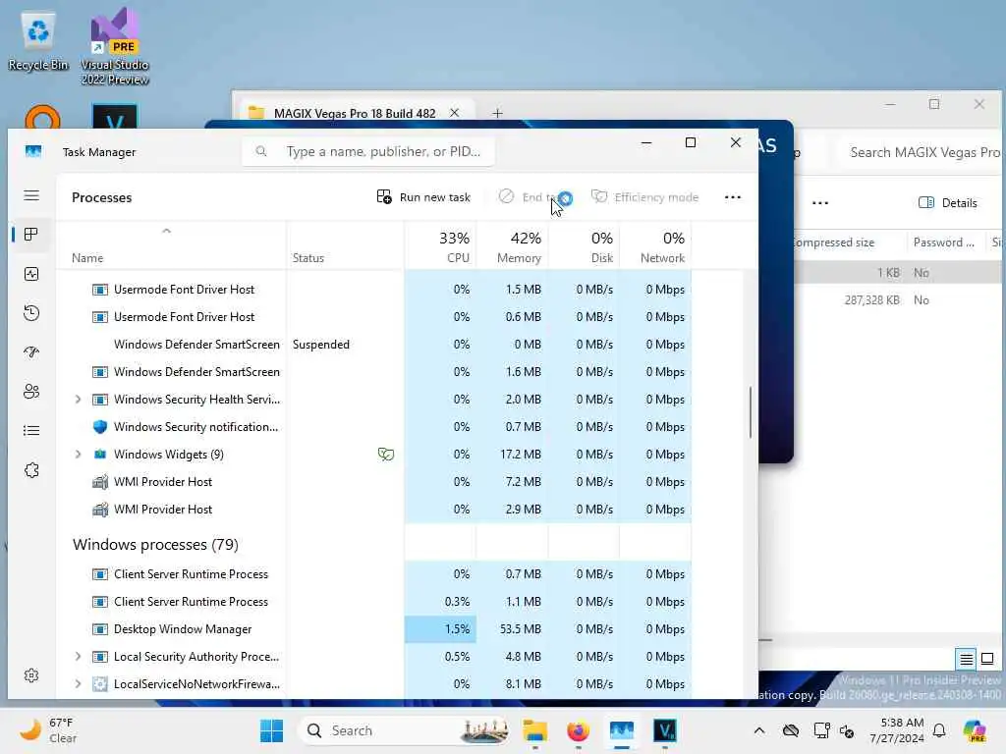The image size is (1006, 754).
Task: Select the 1 KB file row in Explorer
Action: tap(898, 273)
